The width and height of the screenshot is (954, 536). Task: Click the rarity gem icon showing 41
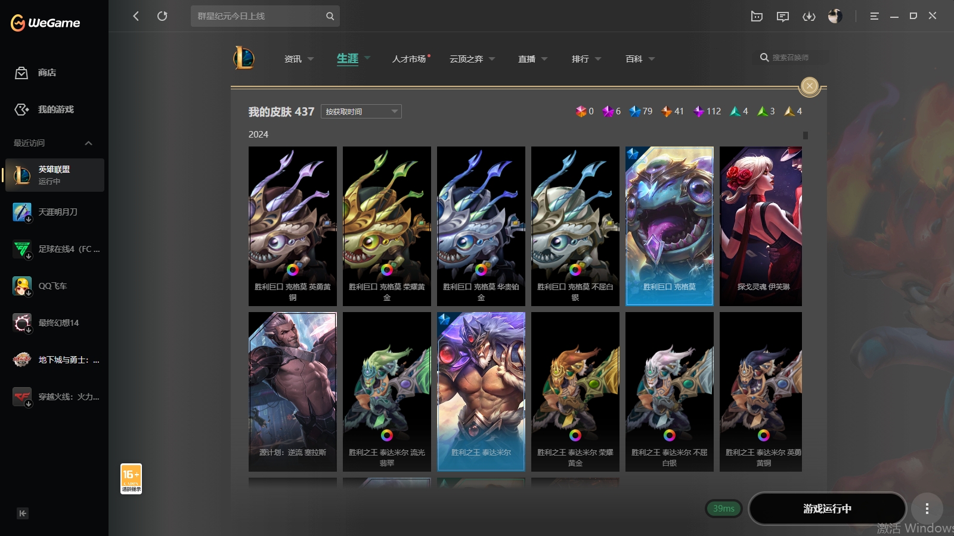(666, 111)
